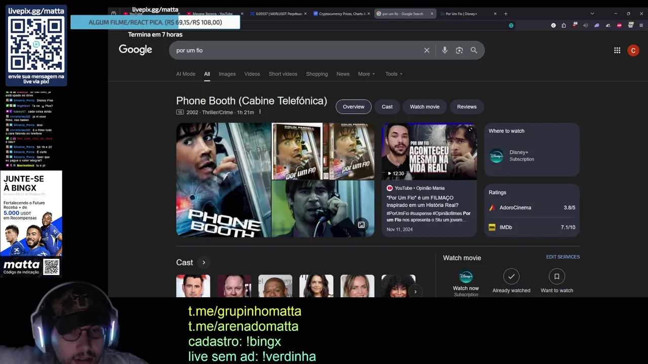Click the Disney+ icon under Where to watch
This screenshot has height=364, width=648.
pyautogui.click(x=496, y=155)
